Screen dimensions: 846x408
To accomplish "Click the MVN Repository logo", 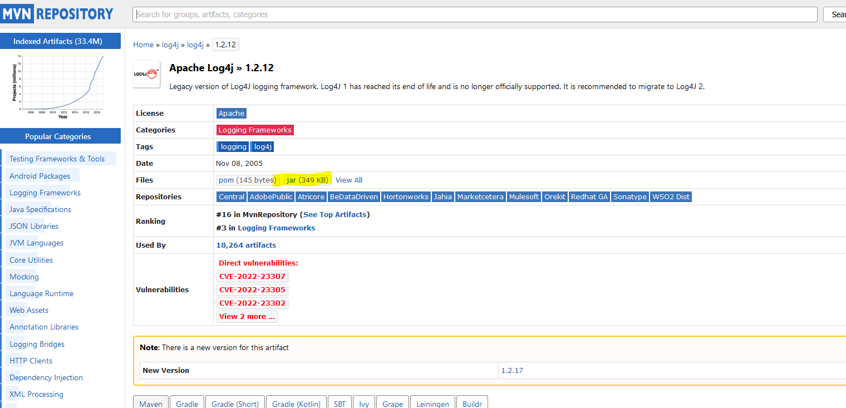I will (57, 13).
